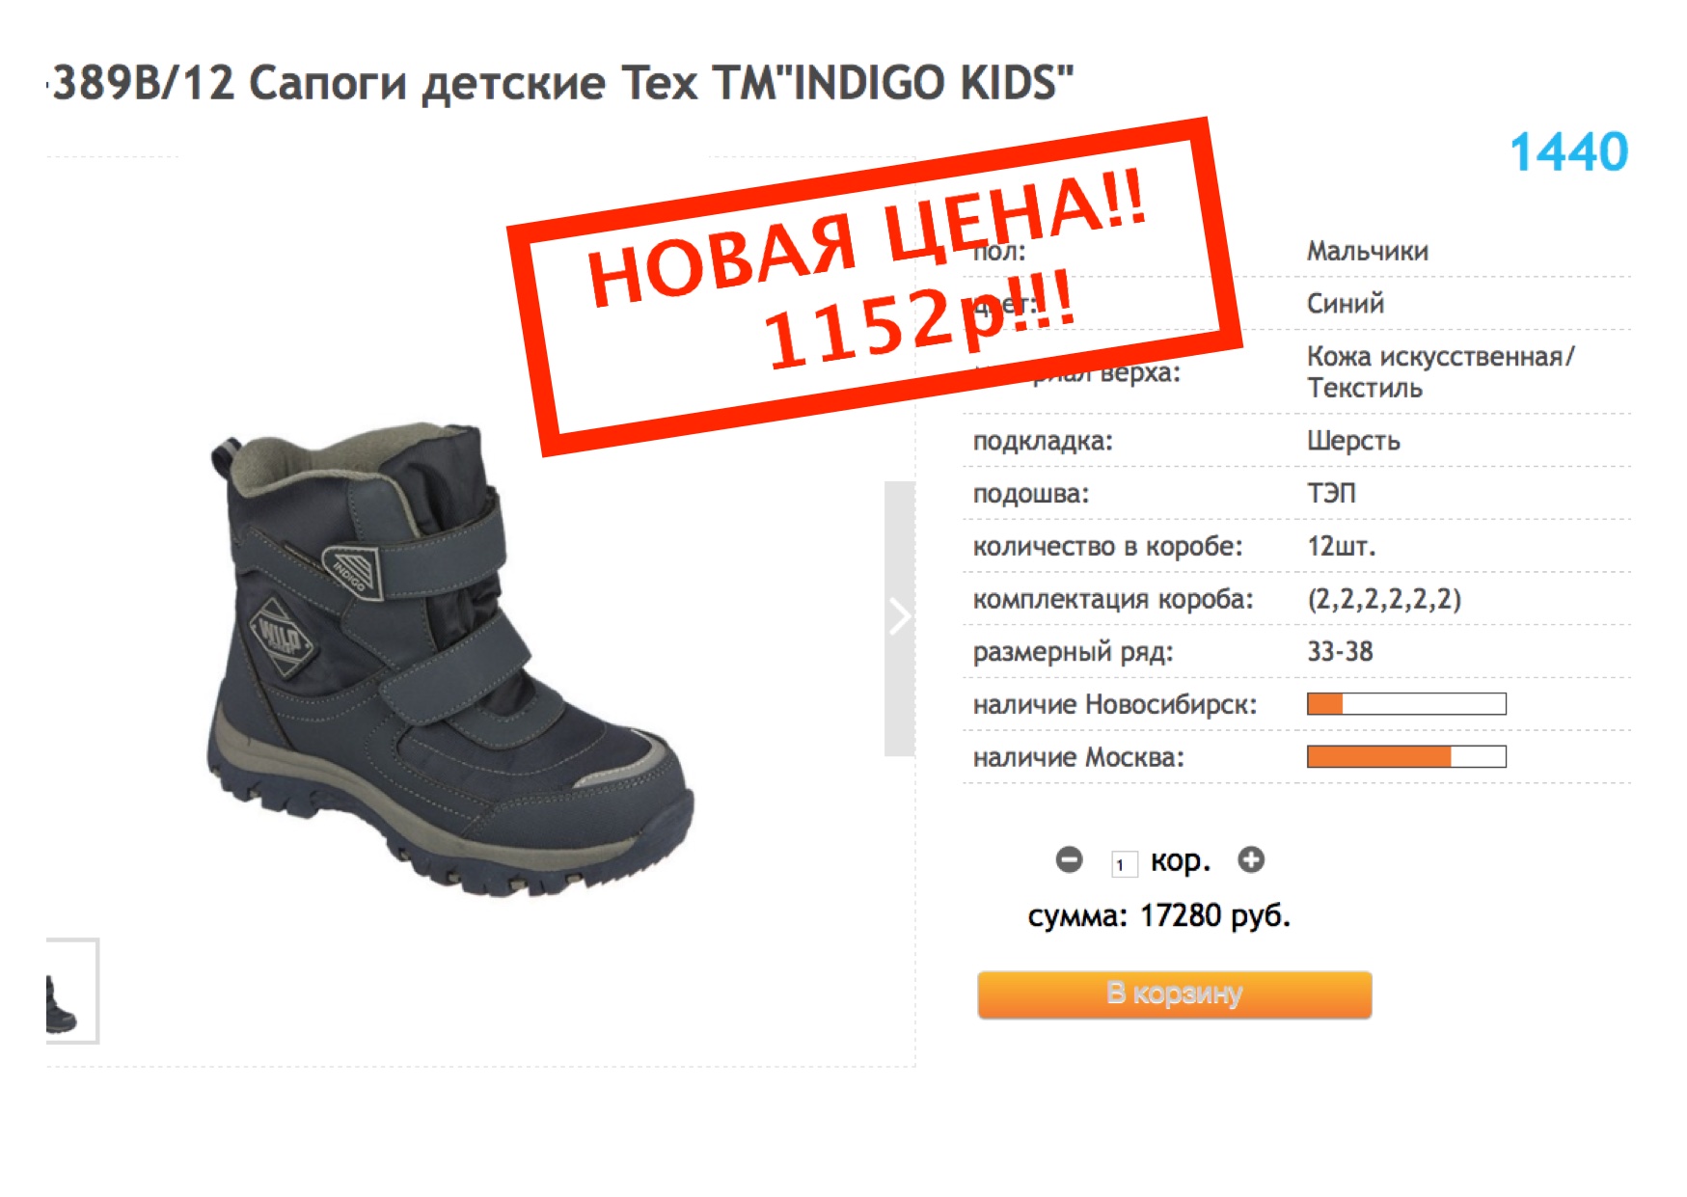The height and width of the screenshot is (1197, 1687).
Task: Click the size range 33-38 value
Action: click(x=1340, y=651)
